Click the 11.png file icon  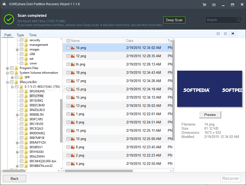click(73, 131)
